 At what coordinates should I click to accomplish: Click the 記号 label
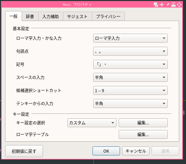[x=20, y=64]
